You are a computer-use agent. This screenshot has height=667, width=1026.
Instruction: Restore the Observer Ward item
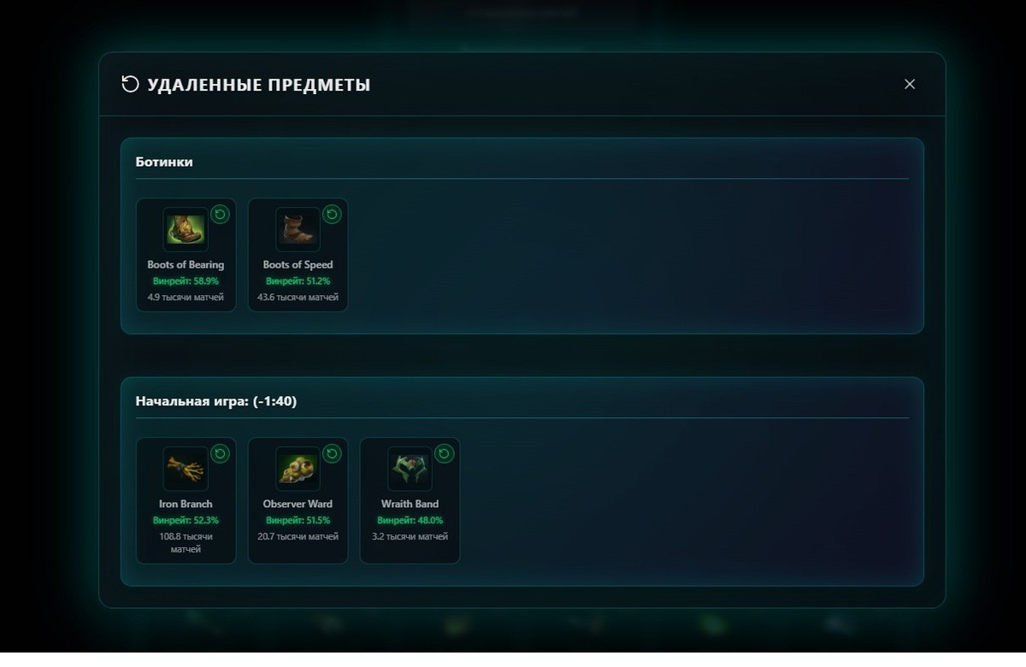(333, 453)
